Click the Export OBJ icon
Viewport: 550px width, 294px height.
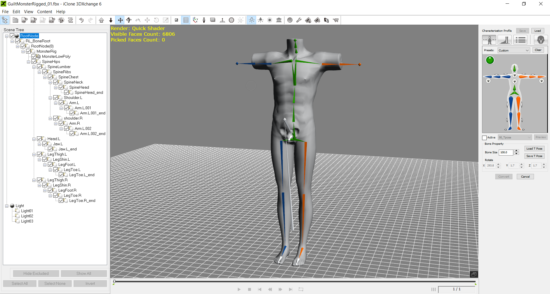tap(52, 20)
